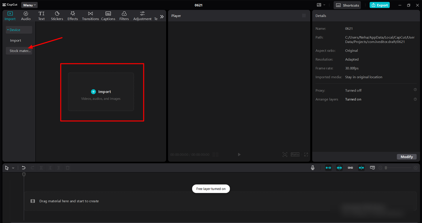Enter full screen preview mode
Image resolution: width=422 pixels, height=223 pixels.
pos(306,154)
